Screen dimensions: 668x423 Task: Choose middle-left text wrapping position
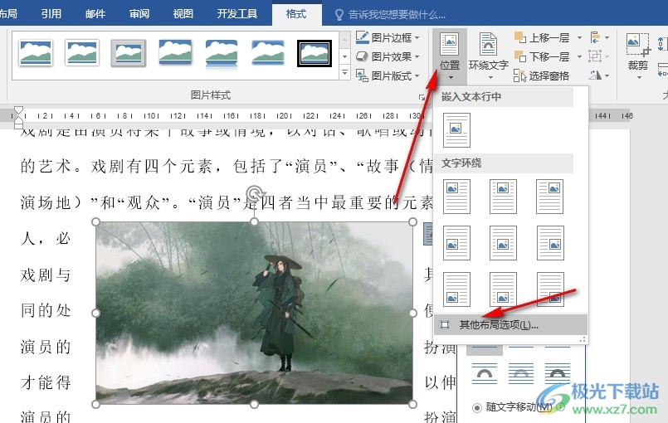(456, 243)
